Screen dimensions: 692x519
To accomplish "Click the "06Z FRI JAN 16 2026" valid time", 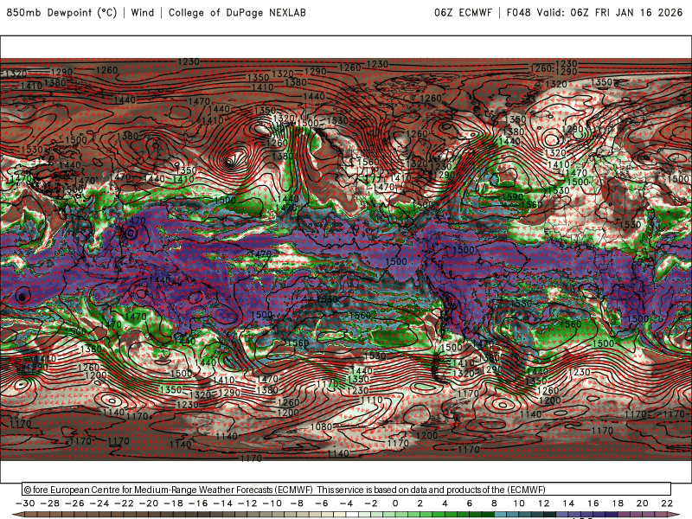I will [626, 12].
